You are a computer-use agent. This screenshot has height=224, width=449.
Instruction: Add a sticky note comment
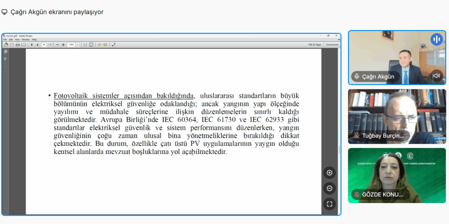pyautogui.click(x=100, y=45)
